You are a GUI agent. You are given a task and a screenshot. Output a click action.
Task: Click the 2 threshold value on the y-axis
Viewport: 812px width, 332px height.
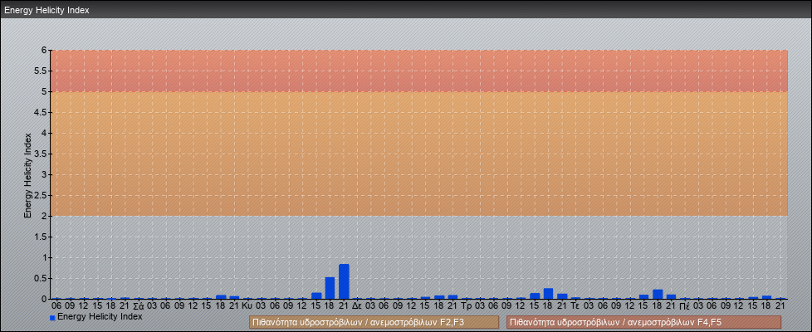(x=45, y=216)
